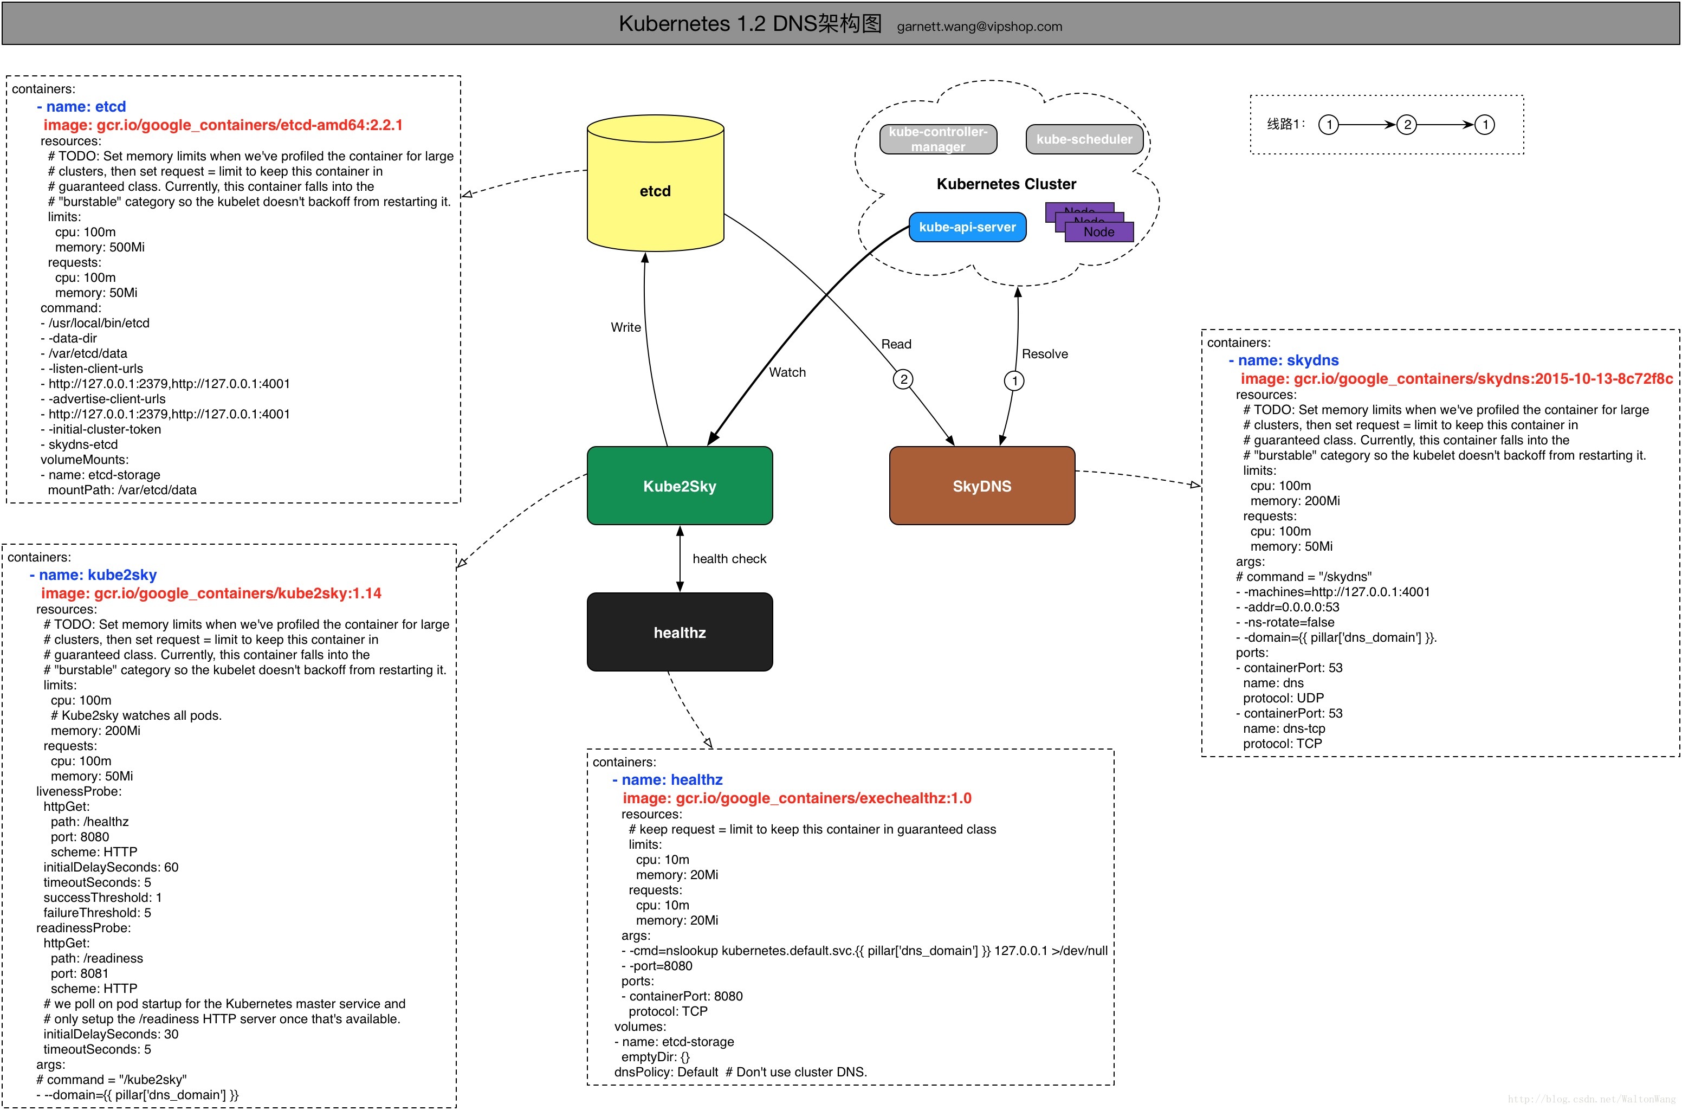Click the Write arrow label
This screenshot has width=1682, height=1110.
point(625,327)
